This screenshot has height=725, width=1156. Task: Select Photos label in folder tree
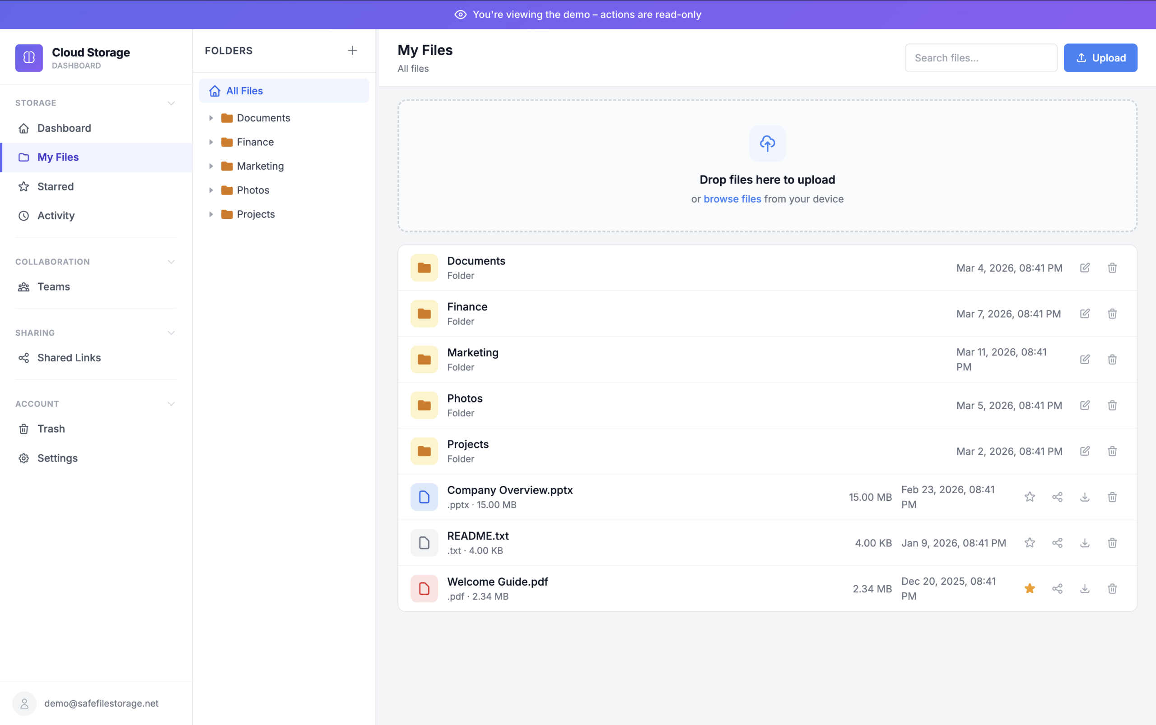click(x=253, y=190)
